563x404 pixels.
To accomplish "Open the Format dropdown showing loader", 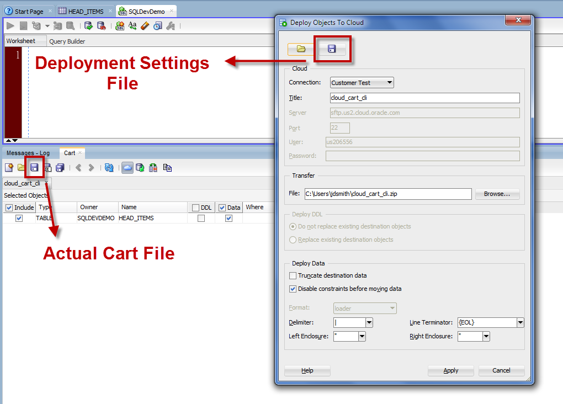I will click(365, 308).
